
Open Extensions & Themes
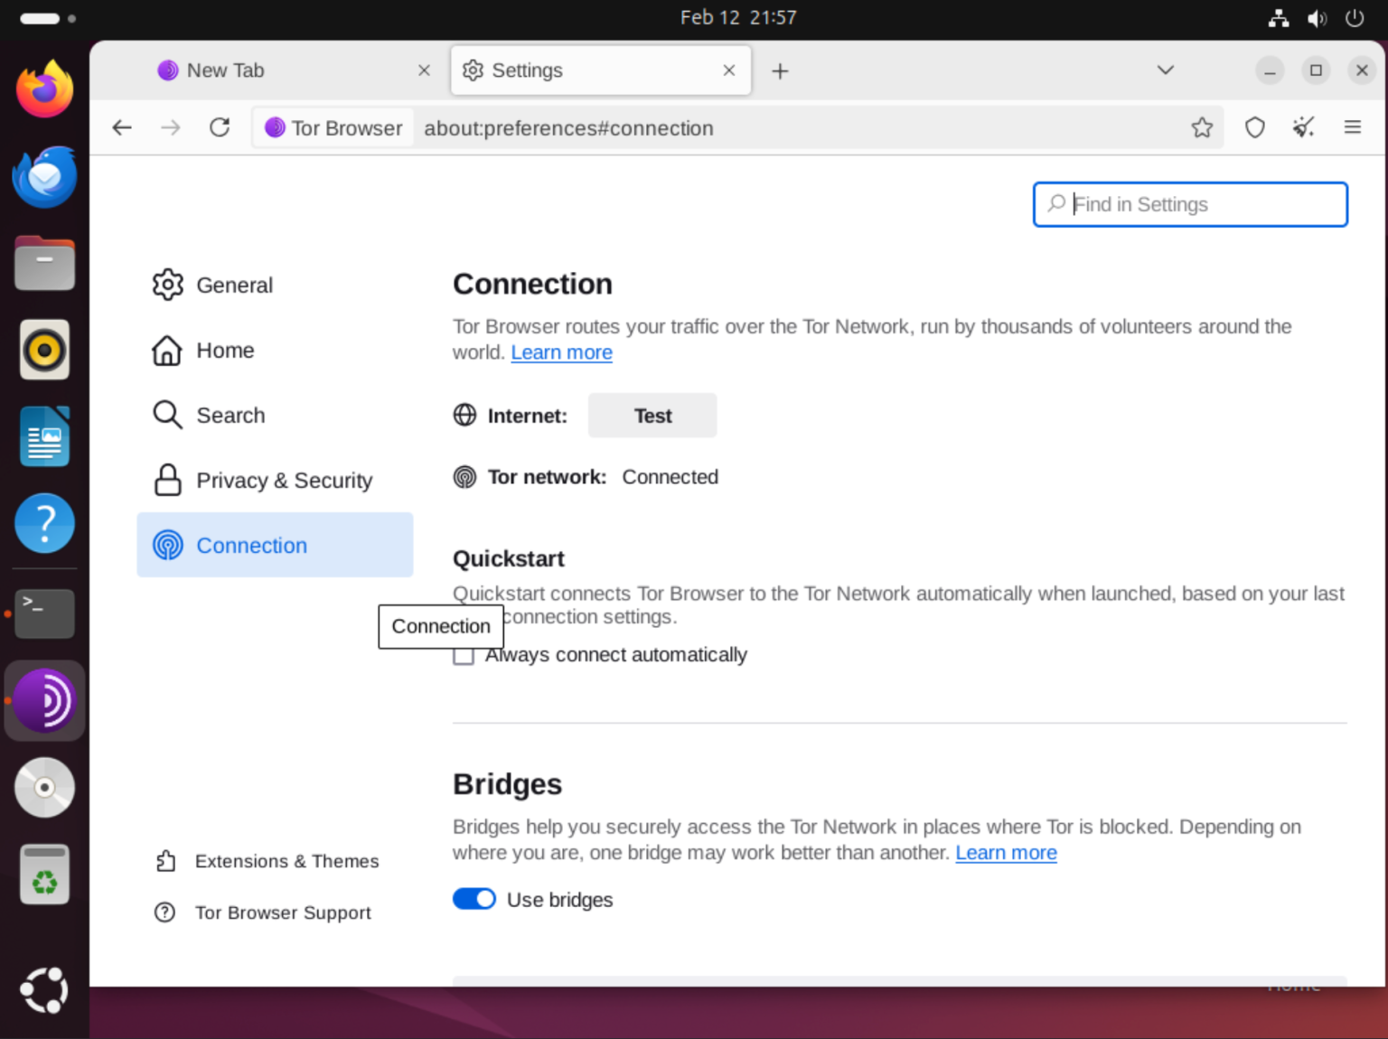tap(286, 861)
